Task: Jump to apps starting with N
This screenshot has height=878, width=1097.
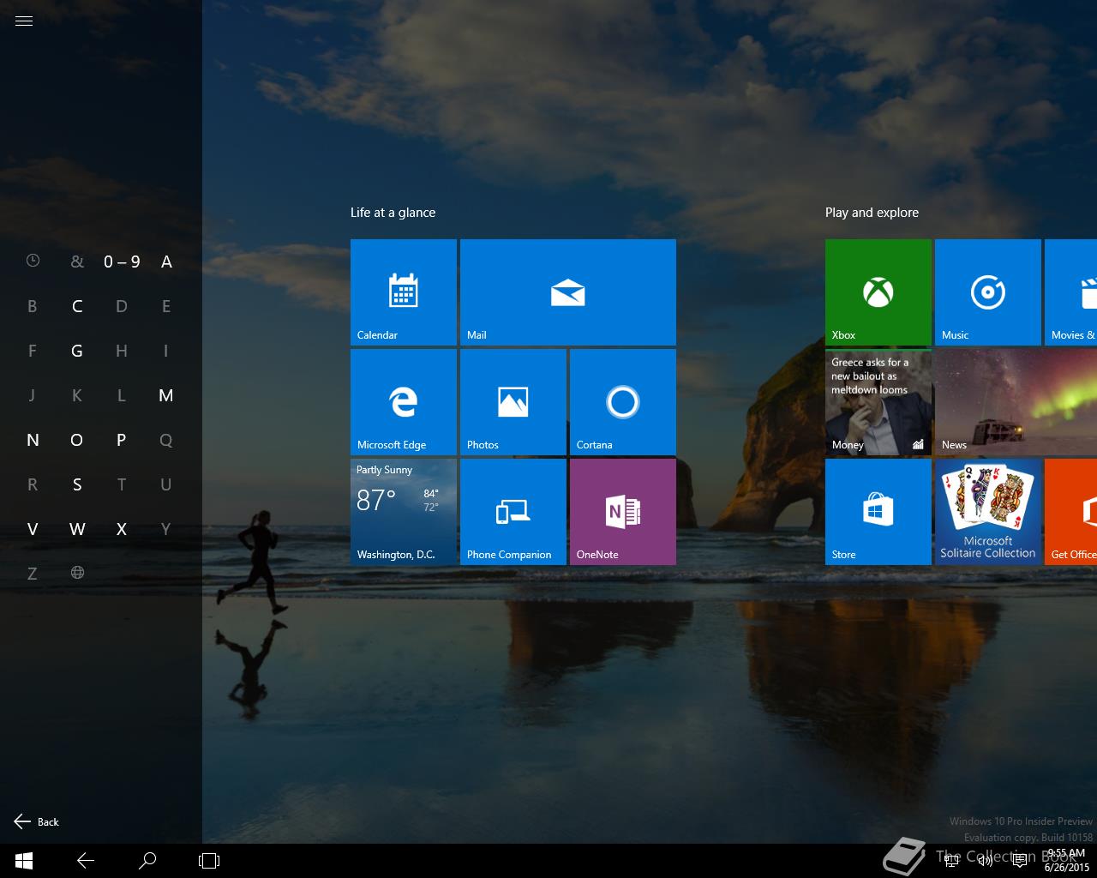Action: [x=33, y=440]
